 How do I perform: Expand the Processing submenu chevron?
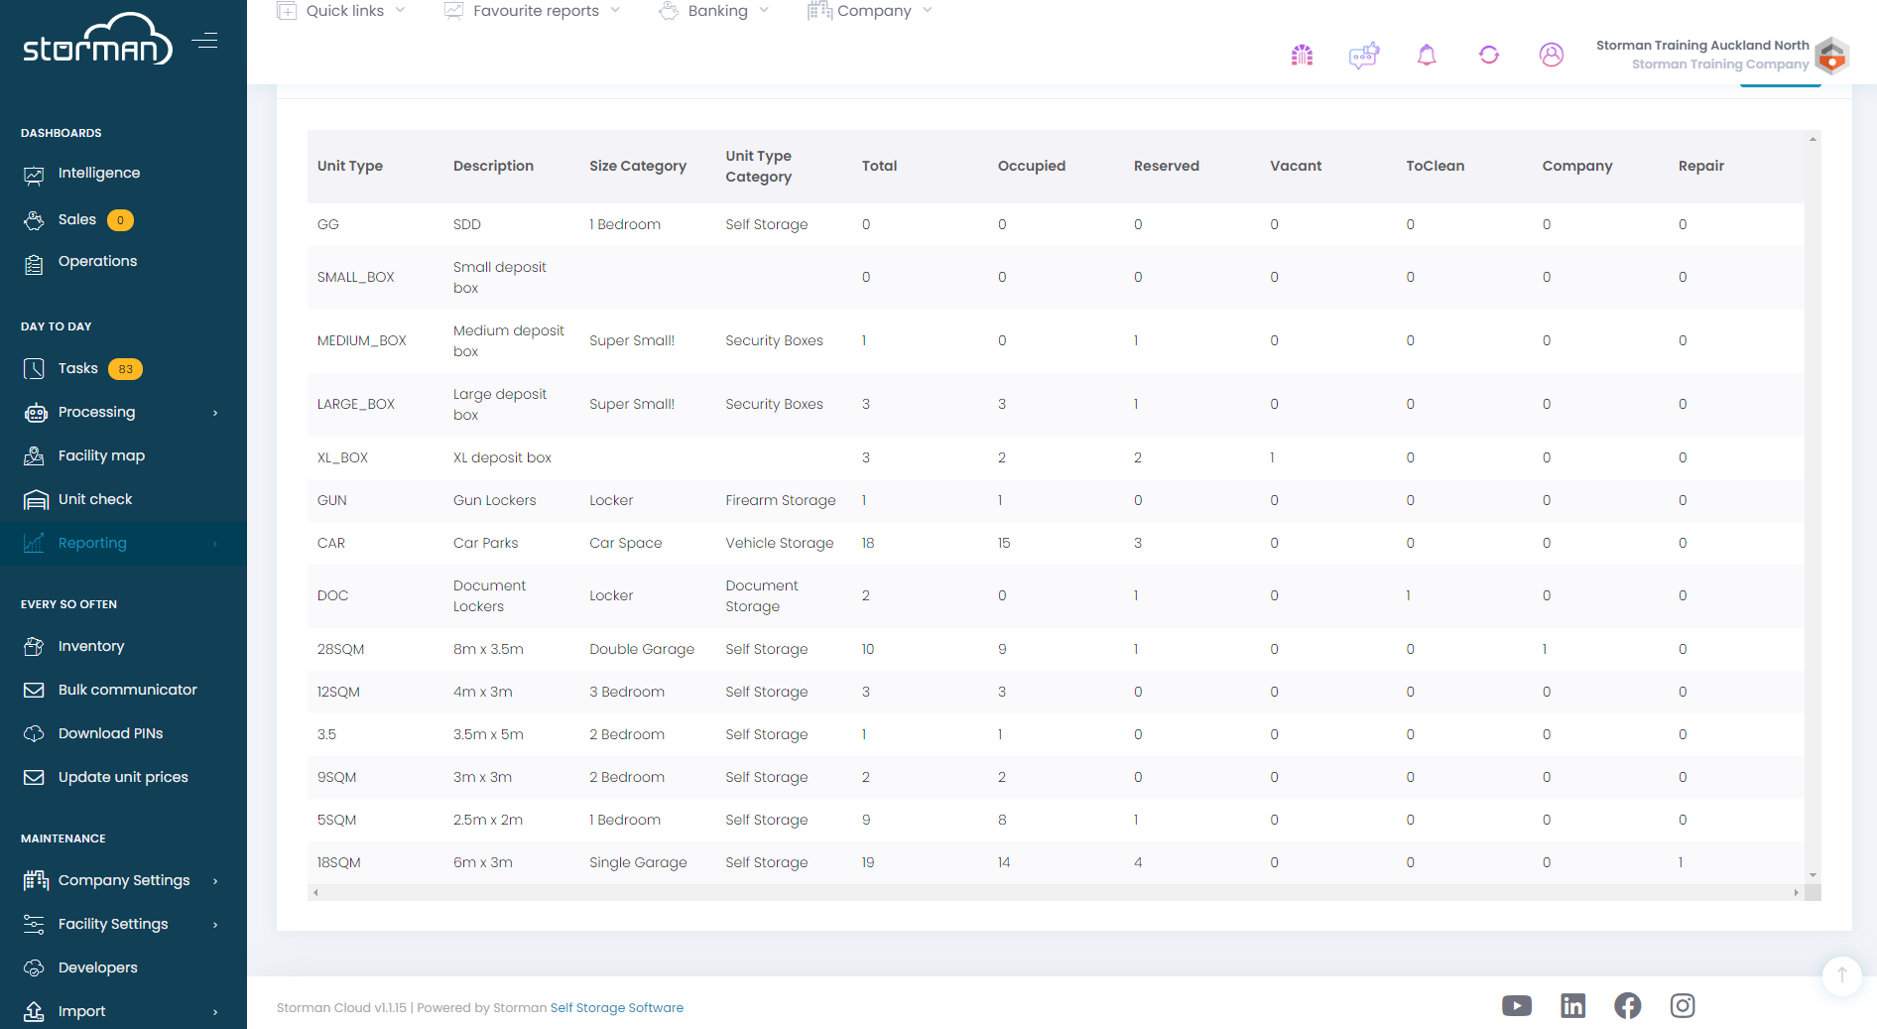point(215,413)
